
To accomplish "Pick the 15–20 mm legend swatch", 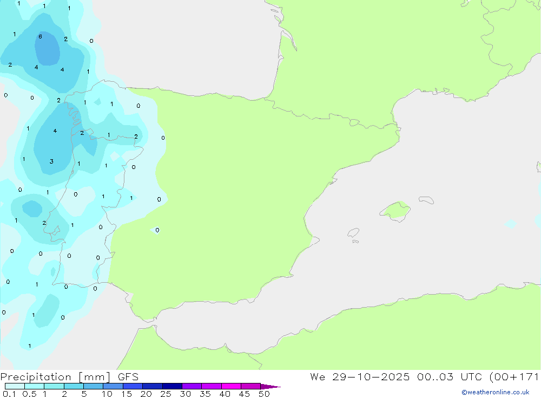I will 133,386.
